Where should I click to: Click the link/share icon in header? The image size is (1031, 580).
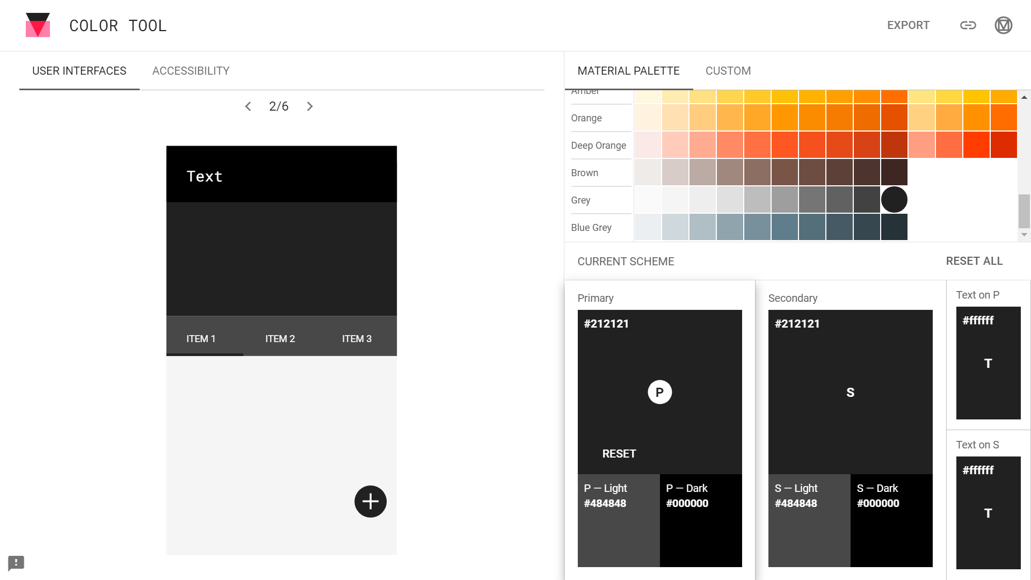967,25
